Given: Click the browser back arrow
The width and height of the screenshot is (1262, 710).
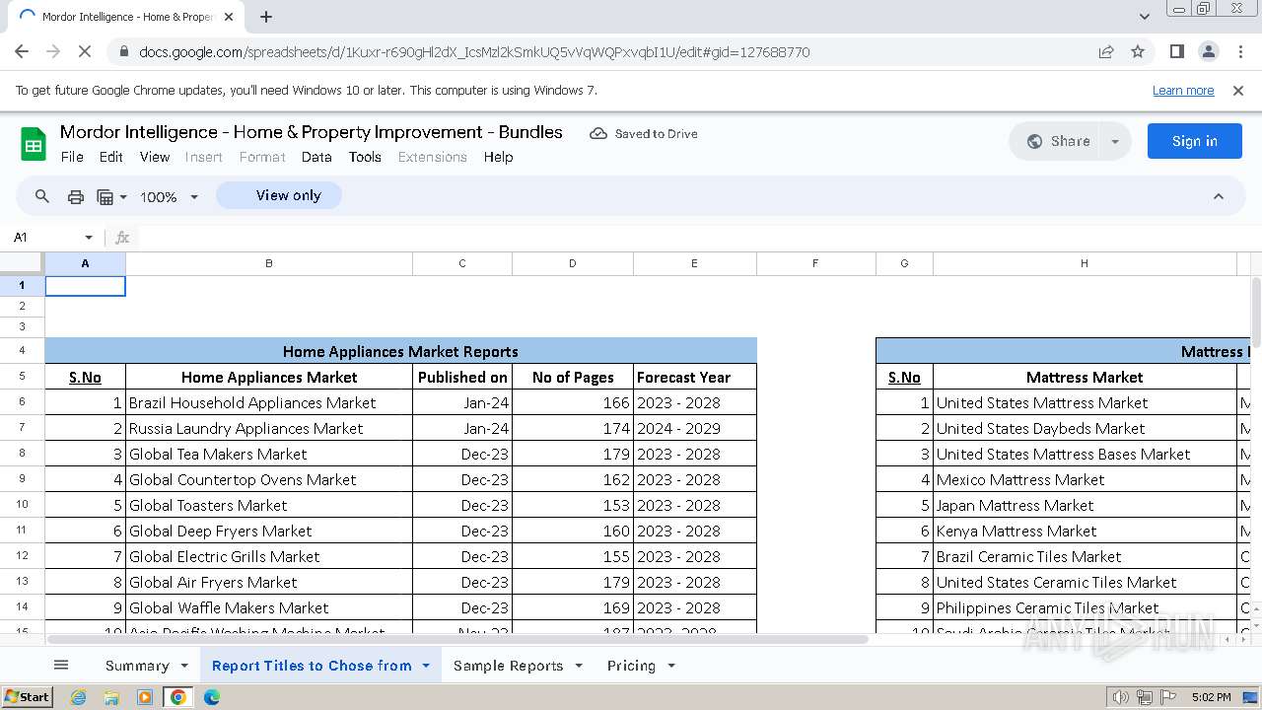Looking at the screenshot, I should (x=22, y=51).
